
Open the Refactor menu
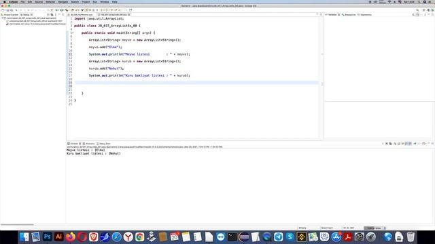[50, 1]
